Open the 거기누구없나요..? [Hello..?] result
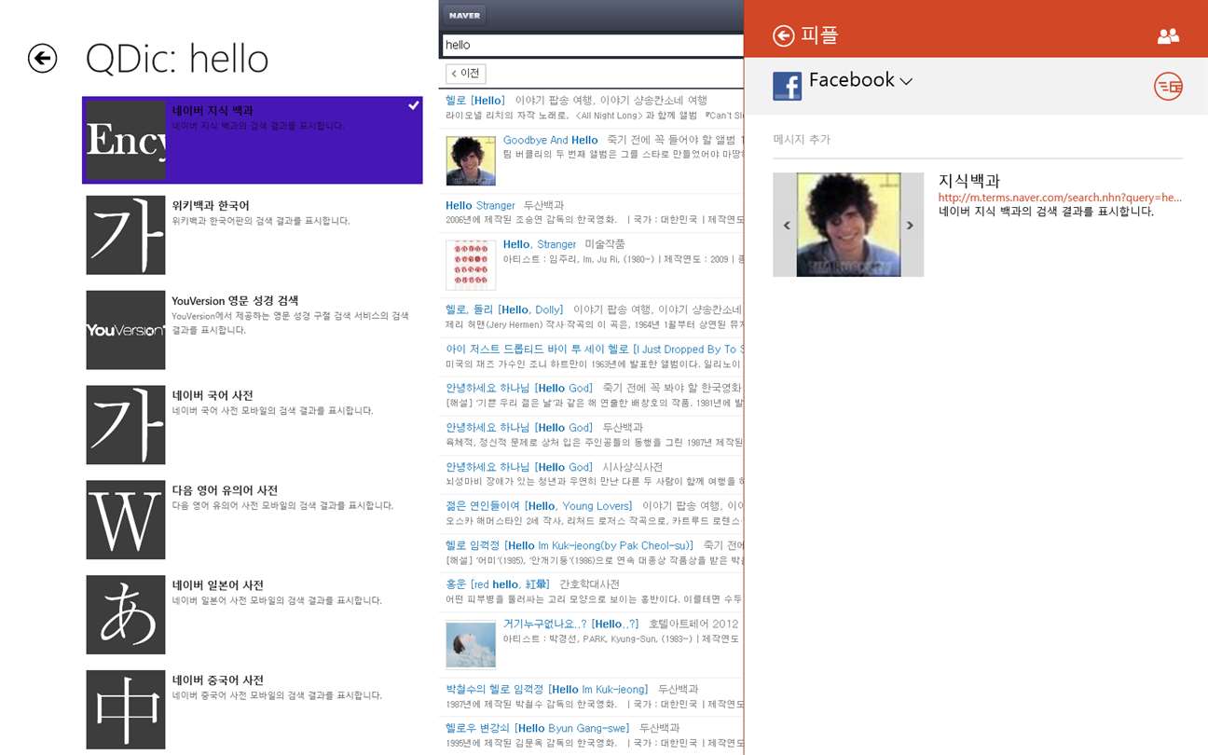The width and height of the screenshot is (1208, 755). tap(570, 624)
